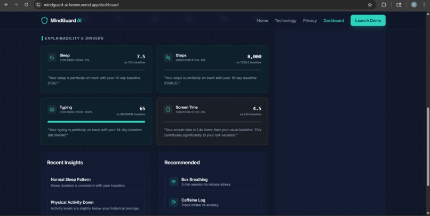Click the Typing keyboard icon
The image size is (430, 216).
[52, 109]
